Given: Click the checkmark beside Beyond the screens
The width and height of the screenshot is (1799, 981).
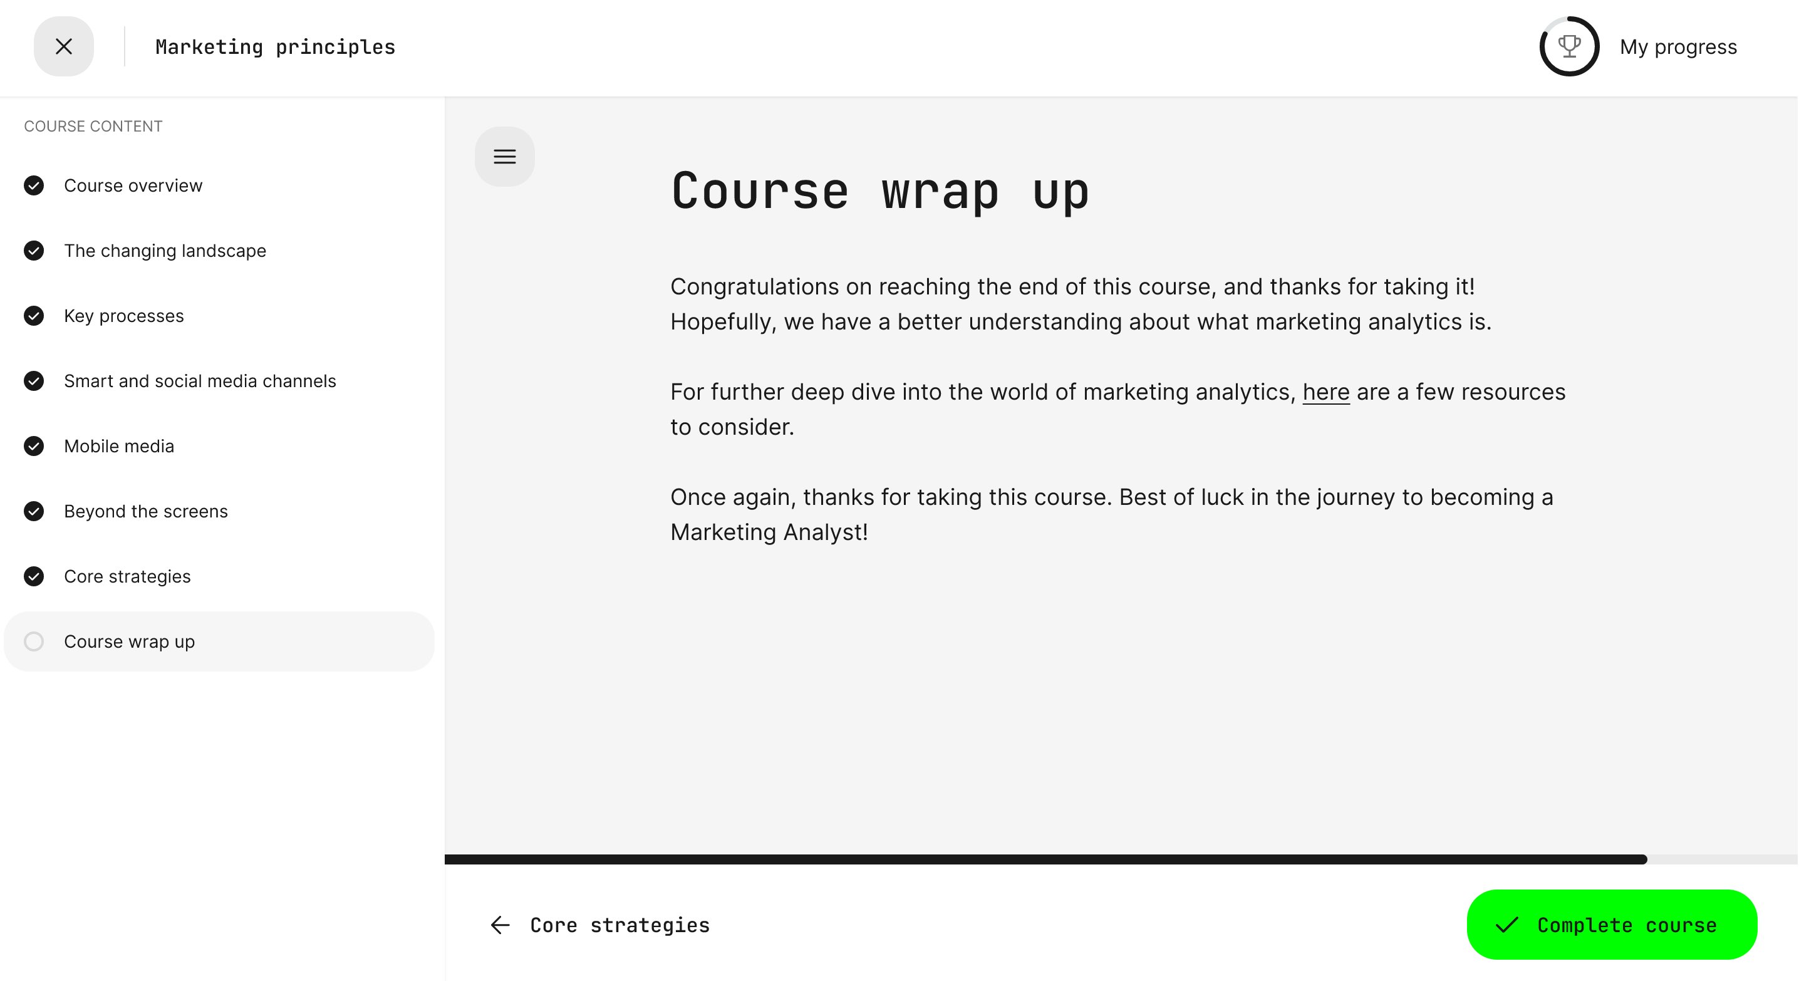Looking at the screenshot, I should point(34,512).
